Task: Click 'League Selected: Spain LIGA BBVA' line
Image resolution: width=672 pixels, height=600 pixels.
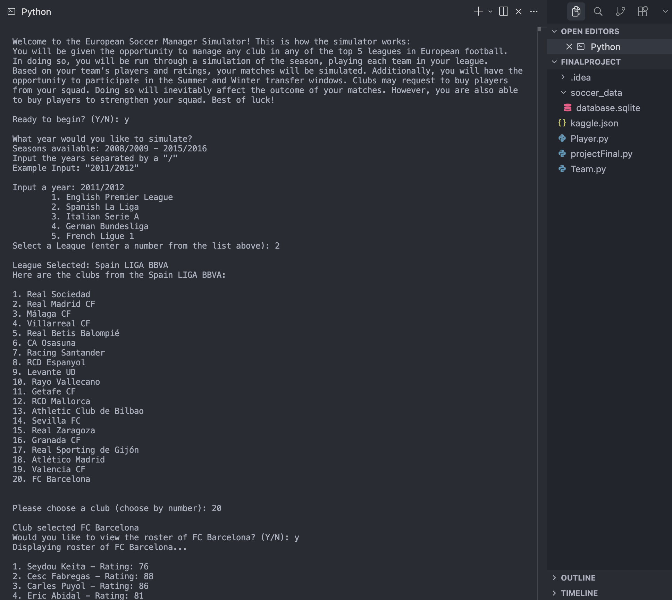Action: pos(90,265)
